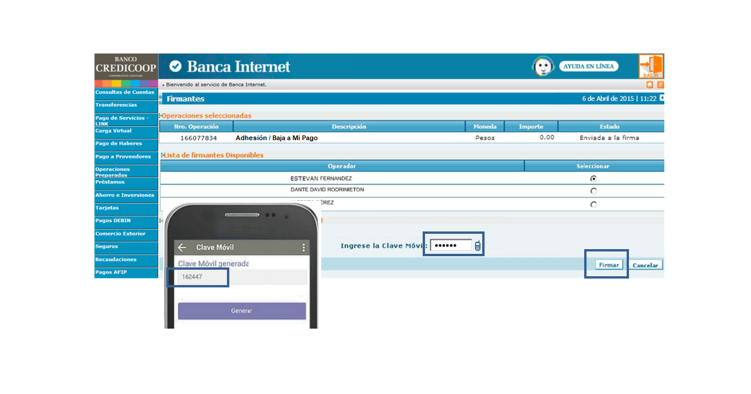Click the Banco Credicoop logo
This screenshot has width=751, height=394.
[126, 67]
